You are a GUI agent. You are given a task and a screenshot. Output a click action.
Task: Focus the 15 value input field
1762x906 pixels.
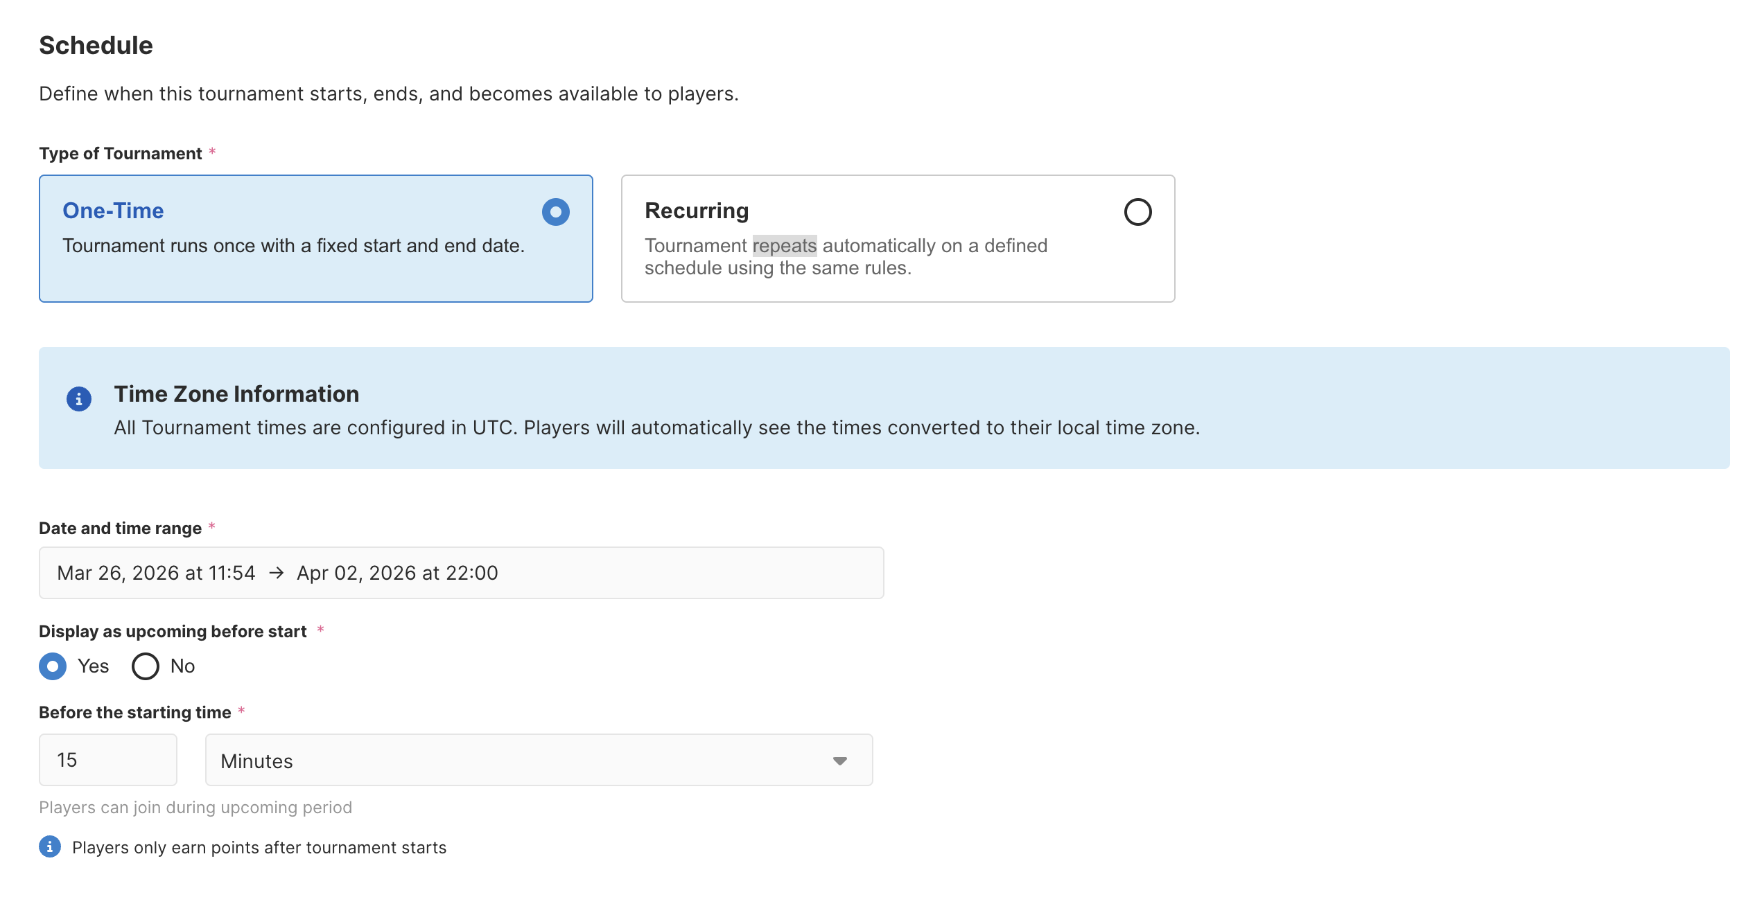point(108,760)
